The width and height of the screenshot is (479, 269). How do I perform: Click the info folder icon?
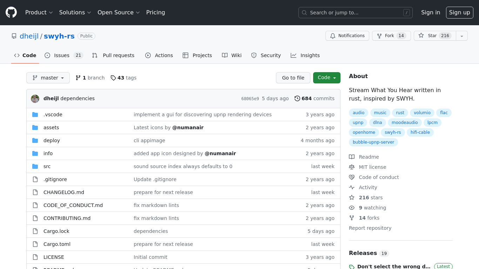coord(35,153)
